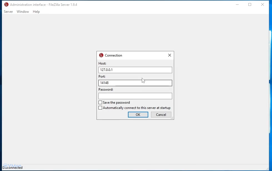Click the Connection dialog resize grip
Viewport: 272px width, 171px height.
pos(172,118)
